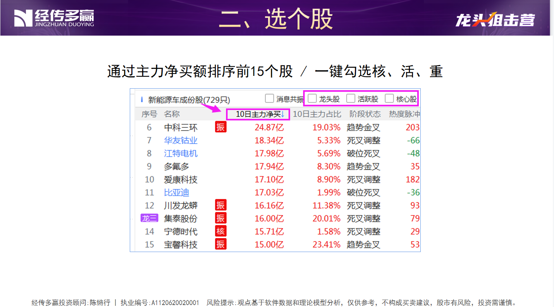The height and width of the screenshot is (307, 554).
Task: Select the 集泰股份 row name
Action: 181,218
